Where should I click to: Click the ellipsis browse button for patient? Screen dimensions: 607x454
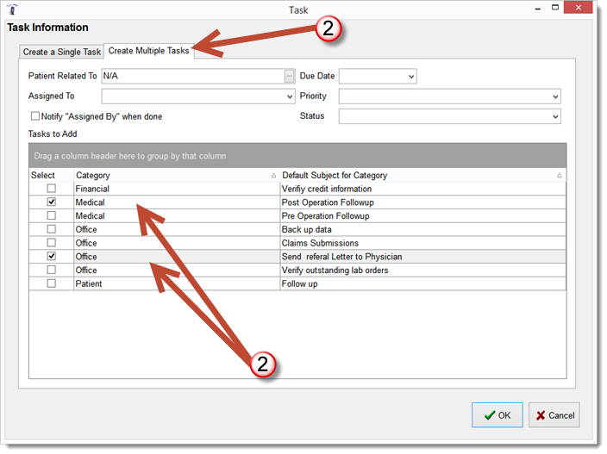tap(290, 77)
